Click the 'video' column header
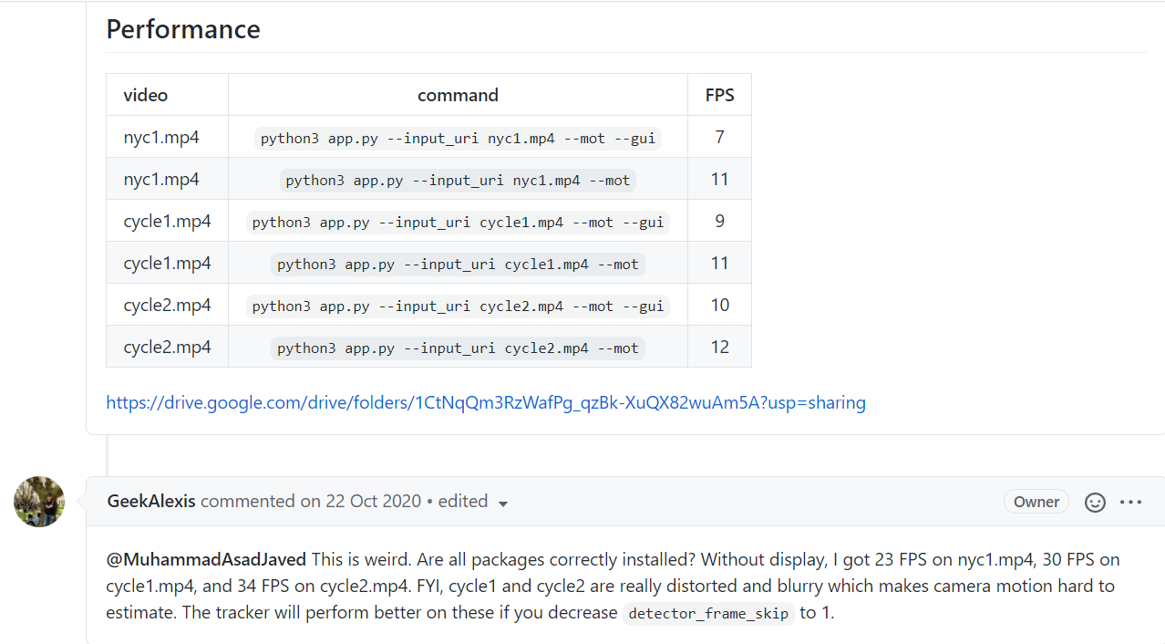Screen dimensions: 1165x644 143,94
